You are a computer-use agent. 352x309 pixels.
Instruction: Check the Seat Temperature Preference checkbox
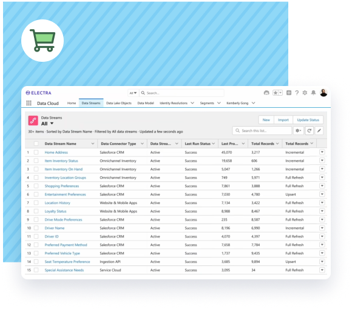point(36,262)
